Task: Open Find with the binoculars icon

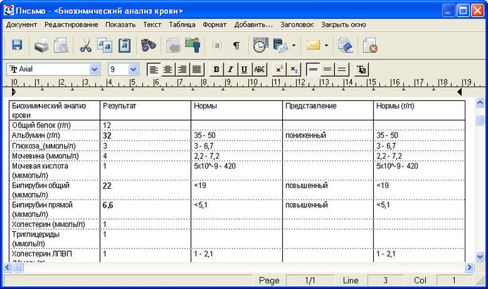Action: (148, 45)
